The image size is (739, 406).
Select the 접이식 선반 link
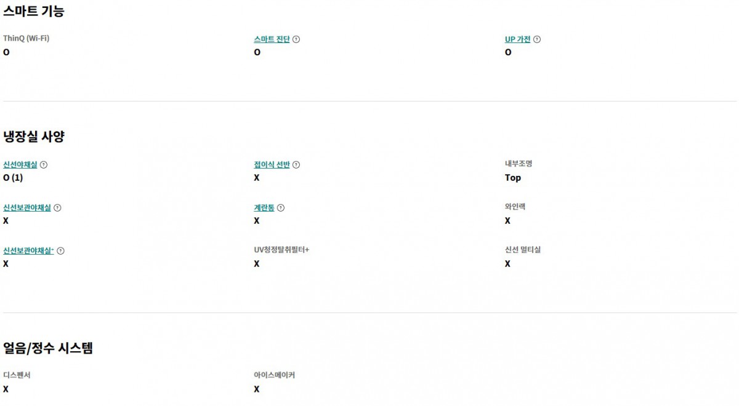(272, 165)
